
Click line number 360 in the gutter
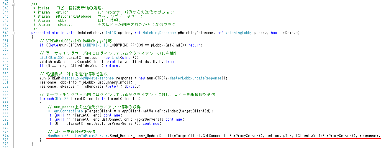[6, 78]
